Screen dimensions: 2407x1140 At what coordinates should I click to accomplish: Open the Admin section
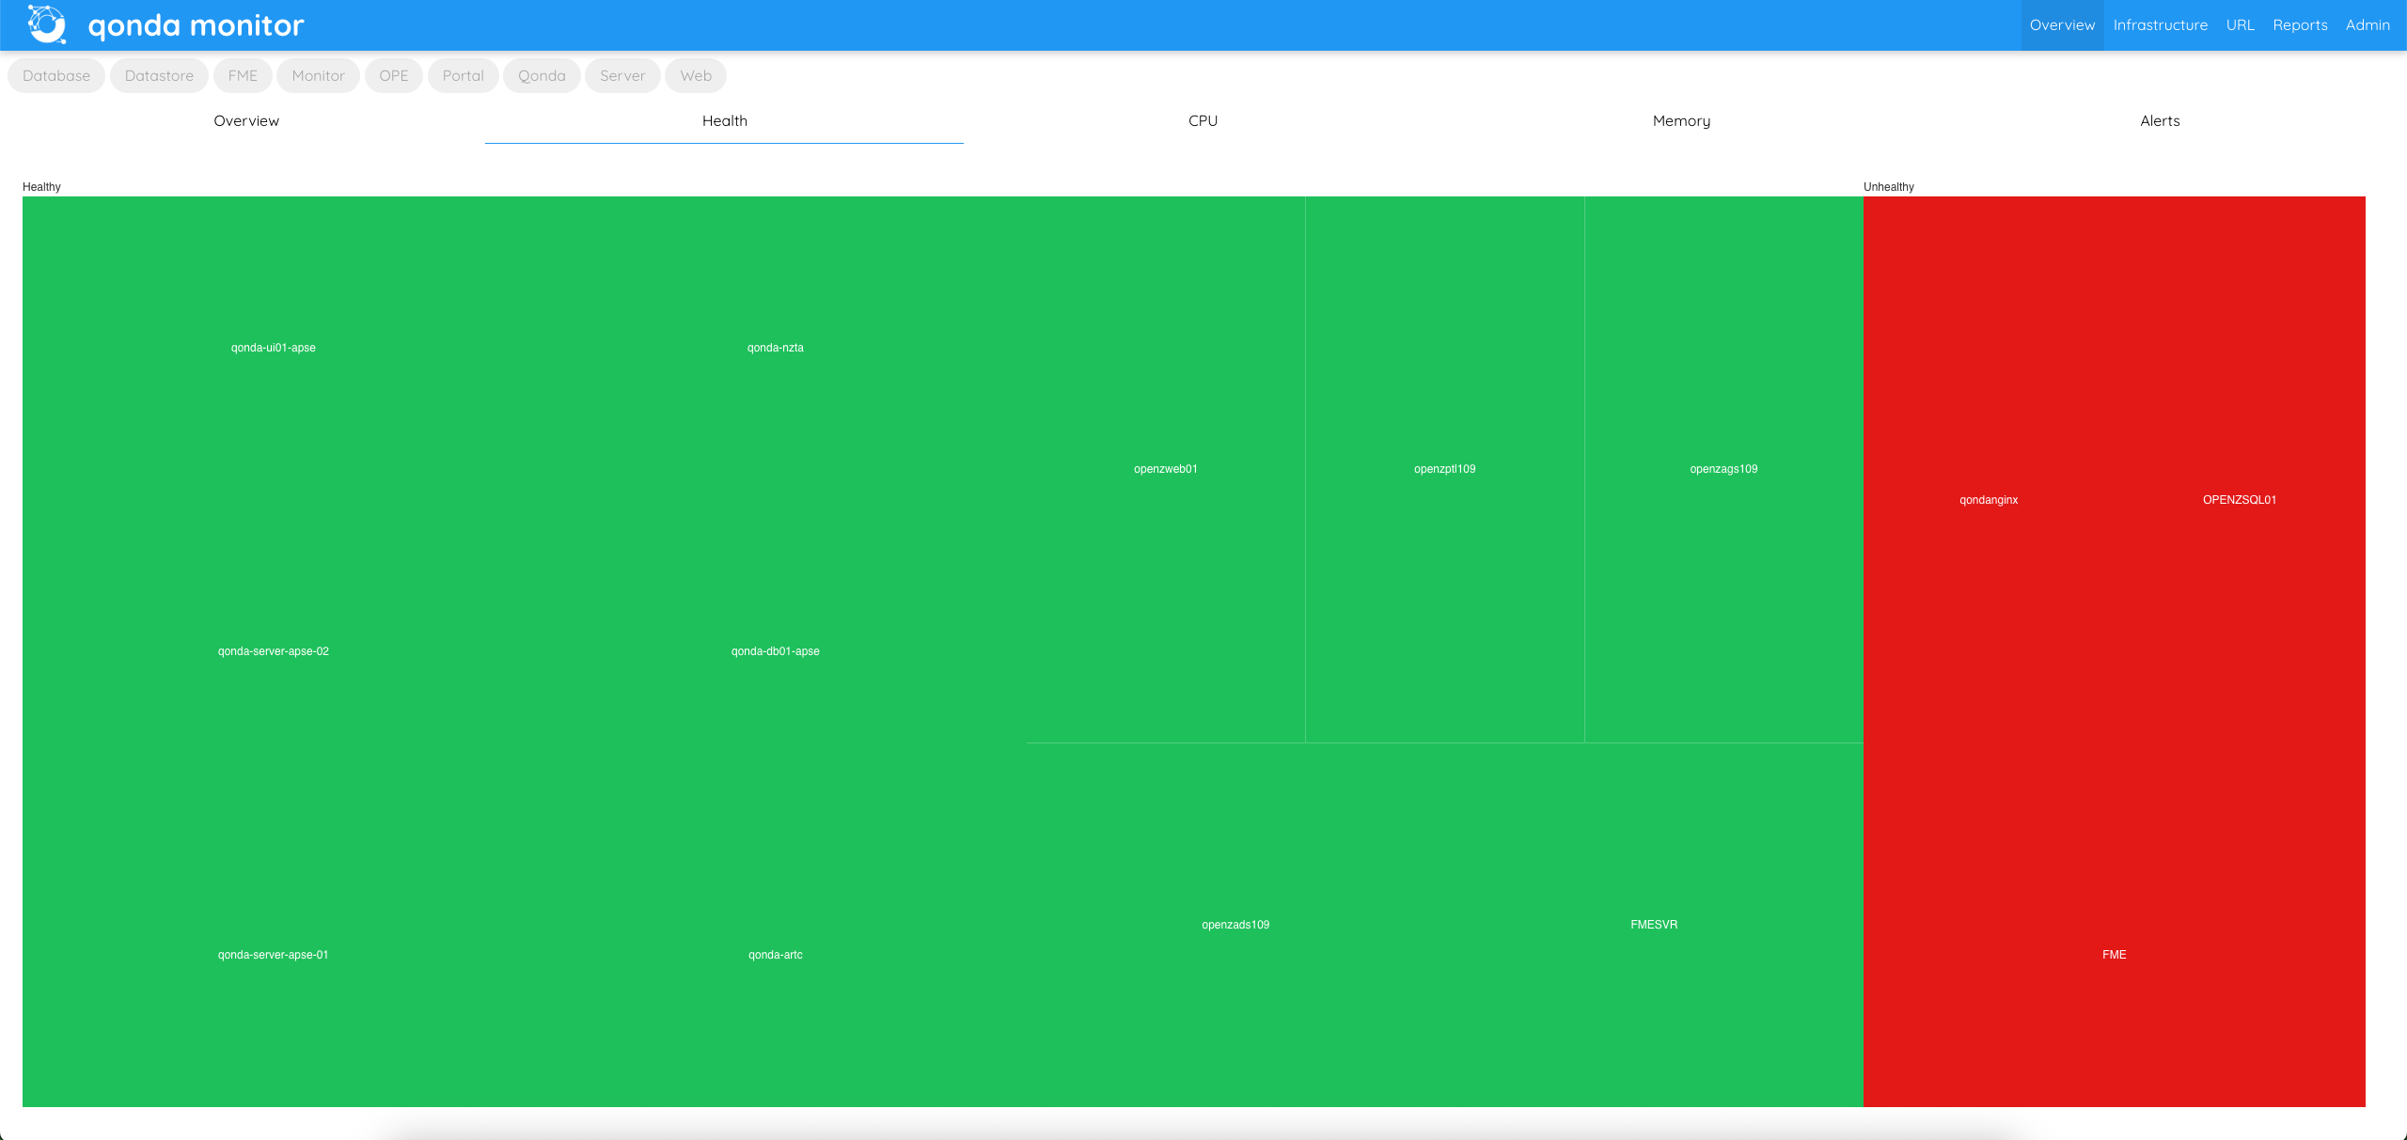[x=2368, y=24]
